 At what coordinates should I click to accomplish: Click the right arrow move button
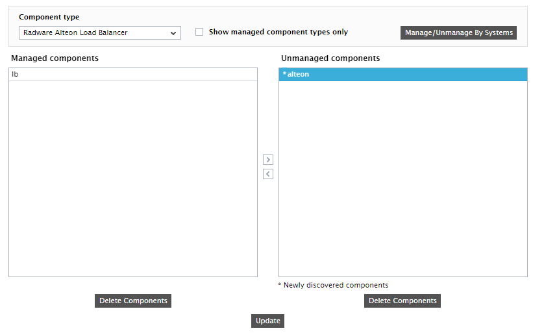[268, 160]
